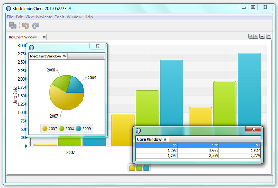
Task: Open the document list dropdown arrow
Action: pos(262,37)
